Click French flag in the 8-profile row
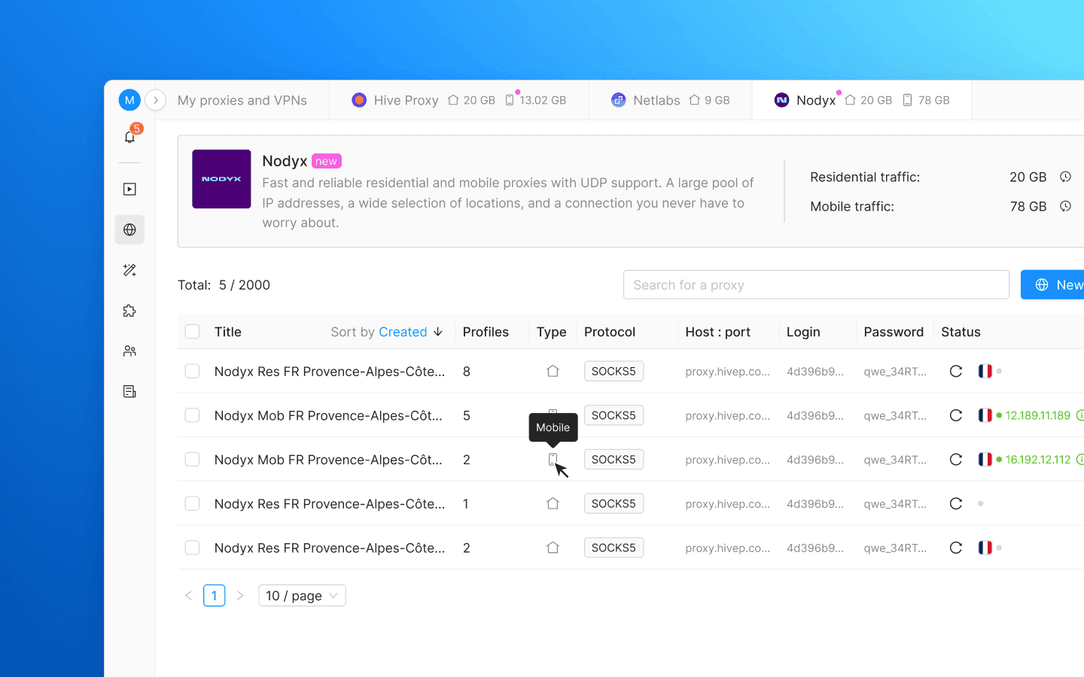 985,371
